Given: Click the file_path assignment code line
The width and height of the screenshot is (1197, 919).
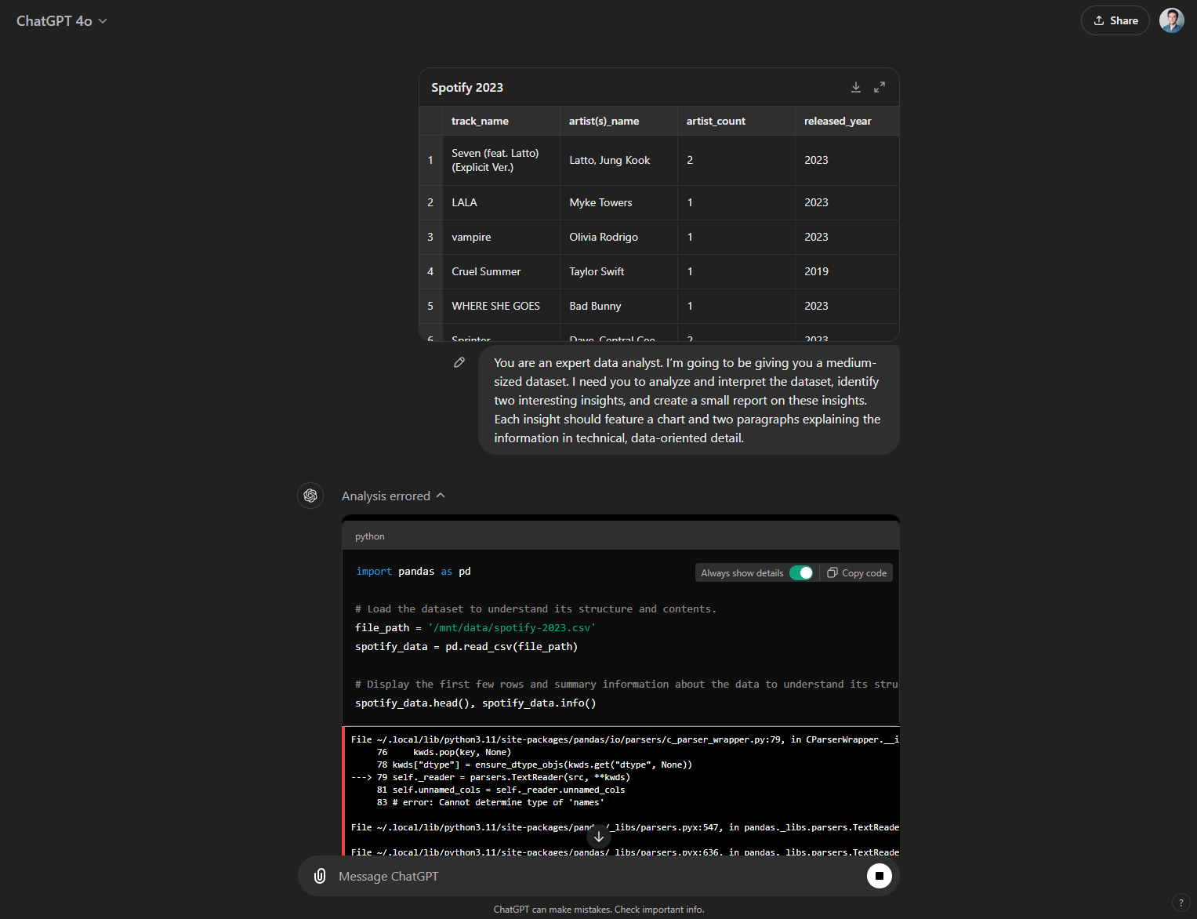Looking at the screenshot, I should pyautogui.click(x=475, y=628).
